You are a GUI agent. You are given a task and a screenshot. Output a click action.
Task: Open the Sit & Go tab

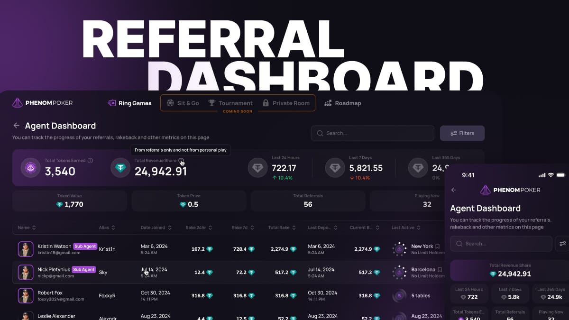click(x=183, y=103)
